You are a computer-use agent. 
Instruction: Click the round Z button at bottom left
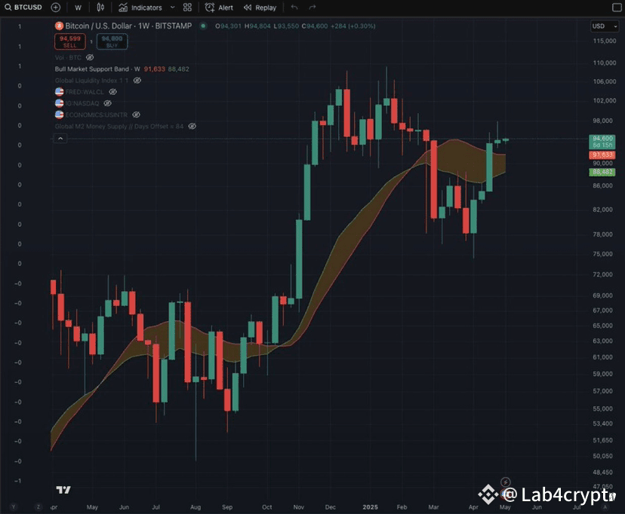coord(38,506)
